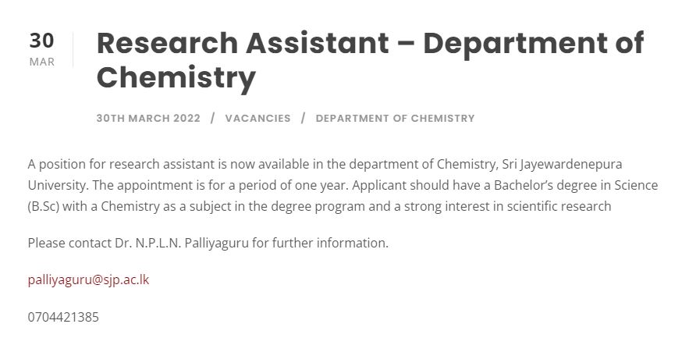Click the Bachelor's degree in Science phrase
Screen dimensions: 689x363
(x=576, y=185)
